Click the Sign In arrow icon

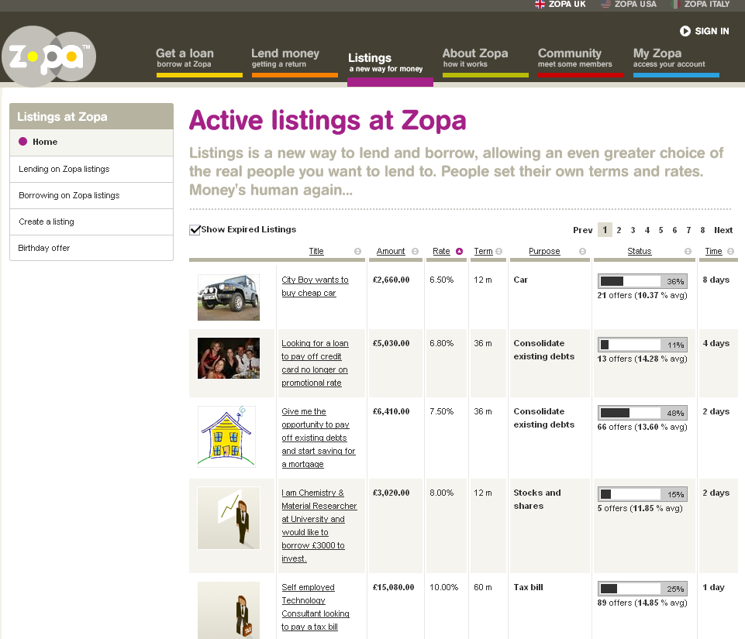(685, 31)
